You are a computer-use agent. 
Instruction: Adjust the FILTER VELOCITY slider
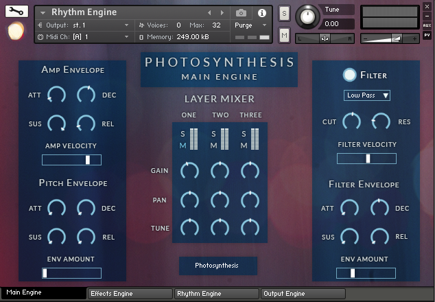click(366, 159)
